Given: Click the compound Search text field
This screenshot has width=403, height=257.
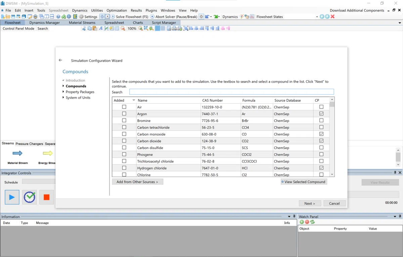Looking at the screenshot, I should coord(232,92).
